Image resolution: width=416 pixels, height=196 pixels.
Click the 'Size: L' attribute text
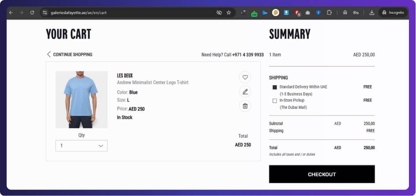point(123,100)
